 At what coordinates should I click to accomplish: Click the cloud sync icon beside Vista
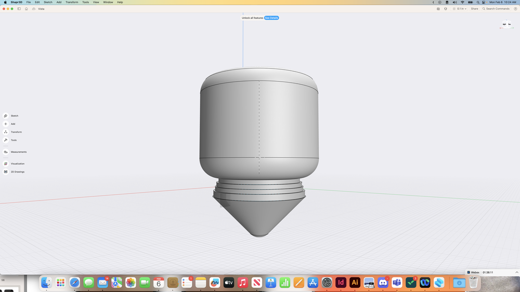34,9
